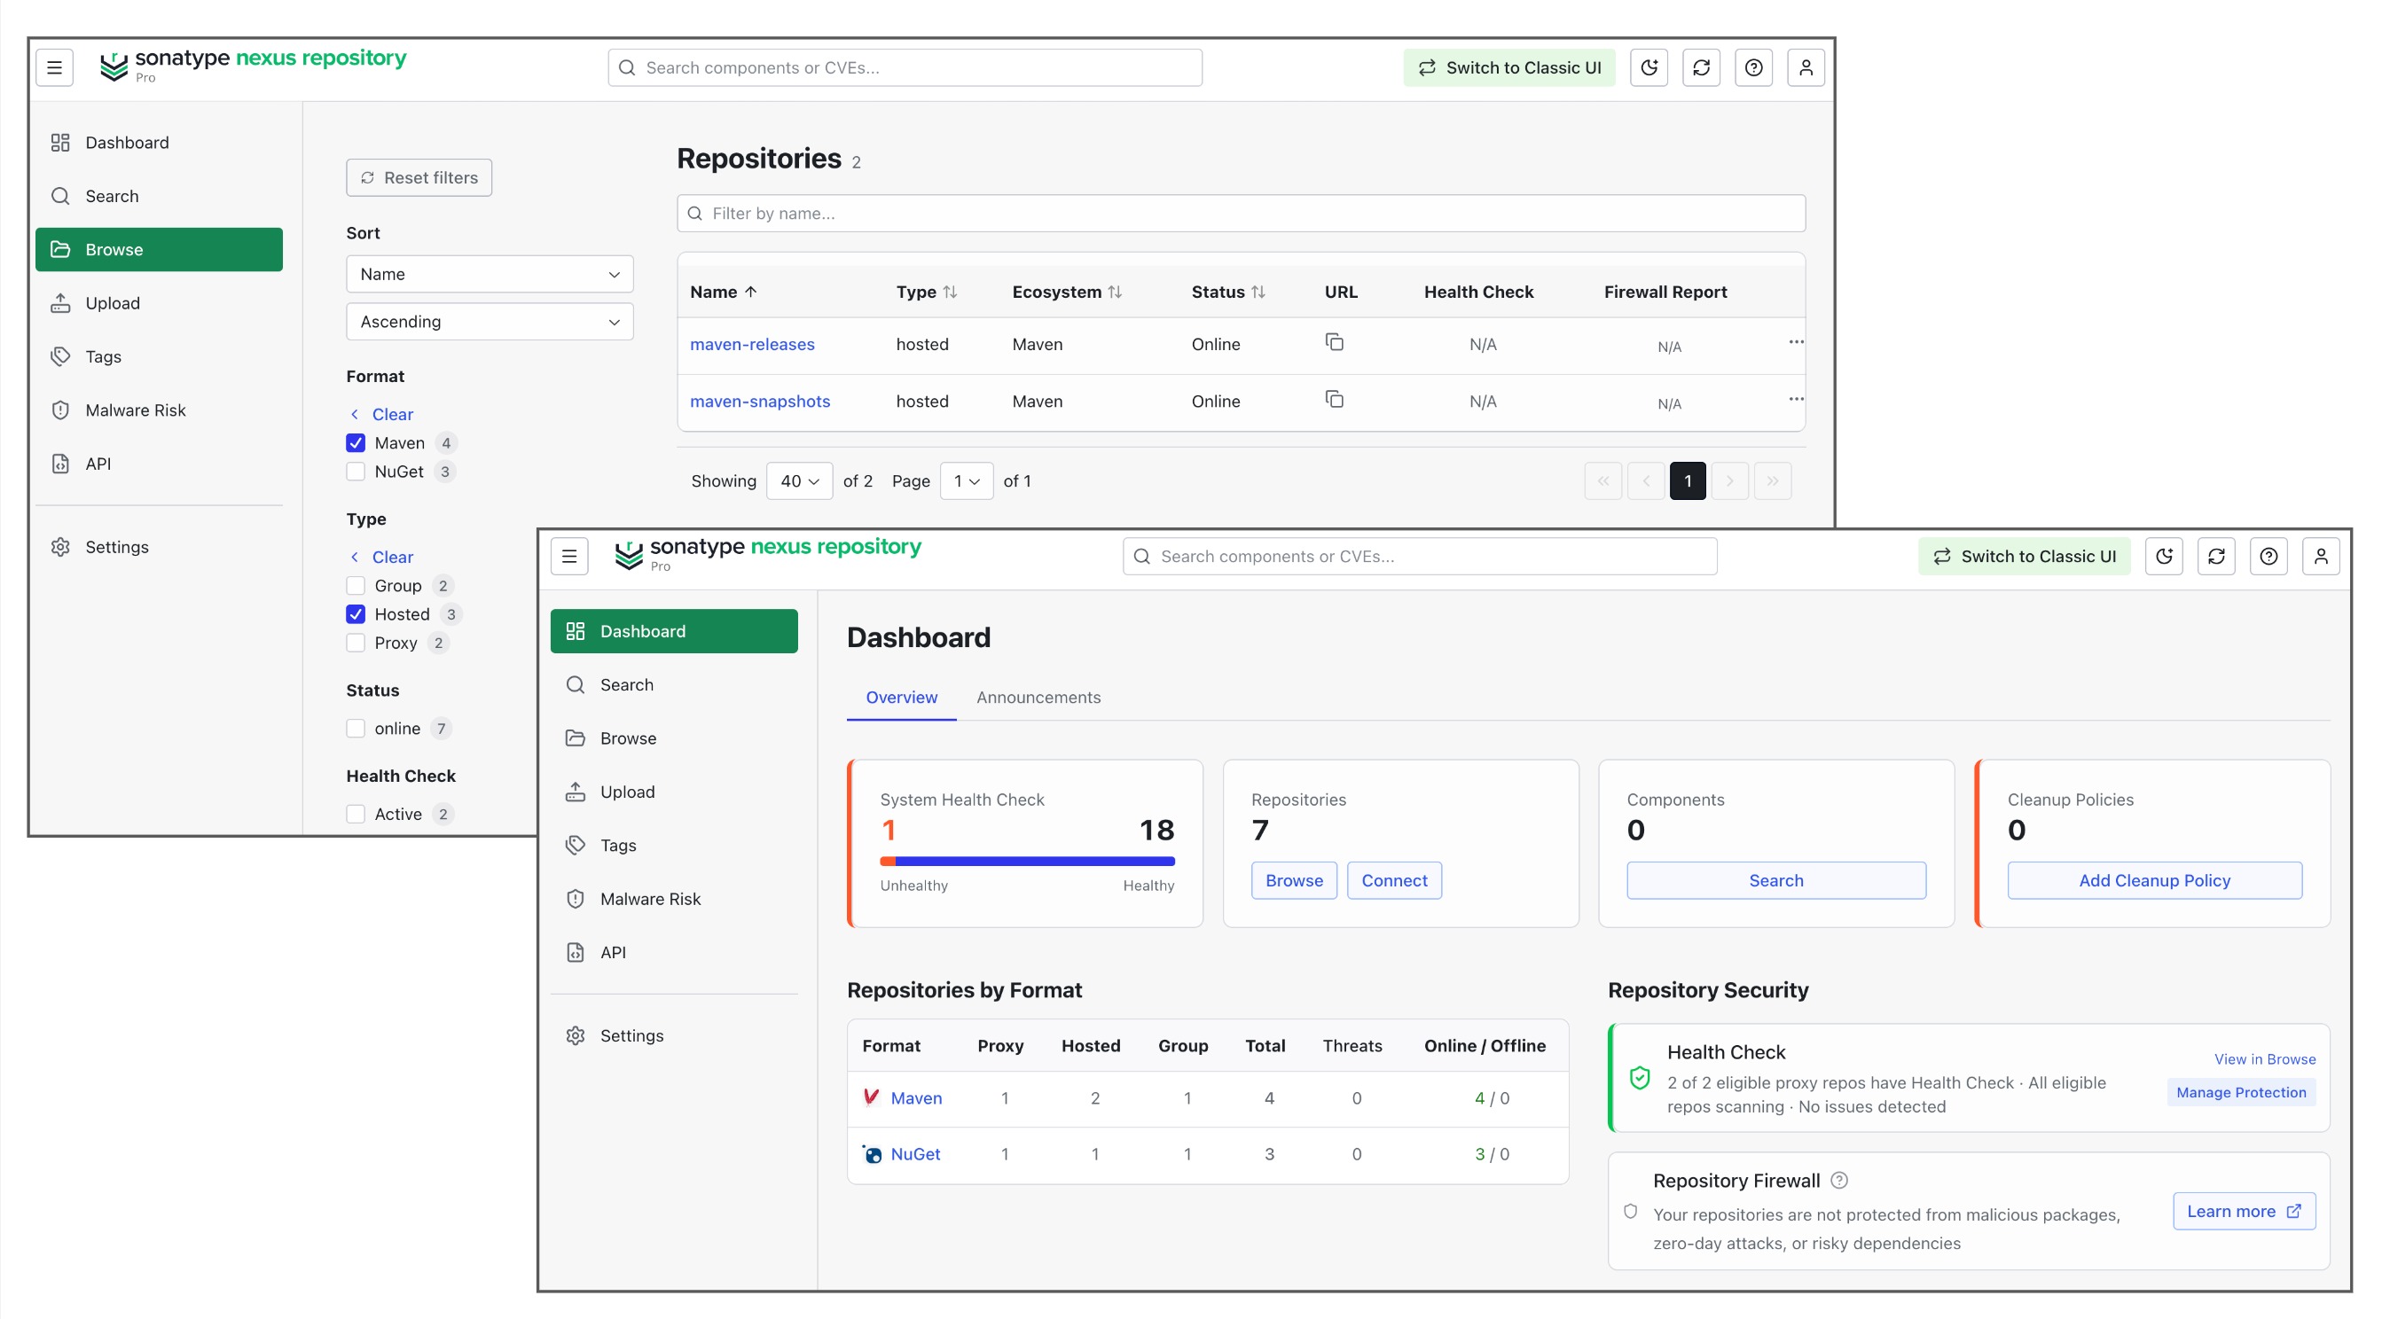Click Learn more about Repository Firewall
Screen dimensions: 2382x1319
pyautogui.click(x=2245, y=1211)
